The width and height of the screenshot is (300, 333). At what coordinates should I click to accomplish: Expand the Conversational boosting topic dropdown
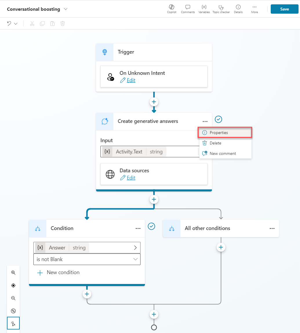(66, 9)
